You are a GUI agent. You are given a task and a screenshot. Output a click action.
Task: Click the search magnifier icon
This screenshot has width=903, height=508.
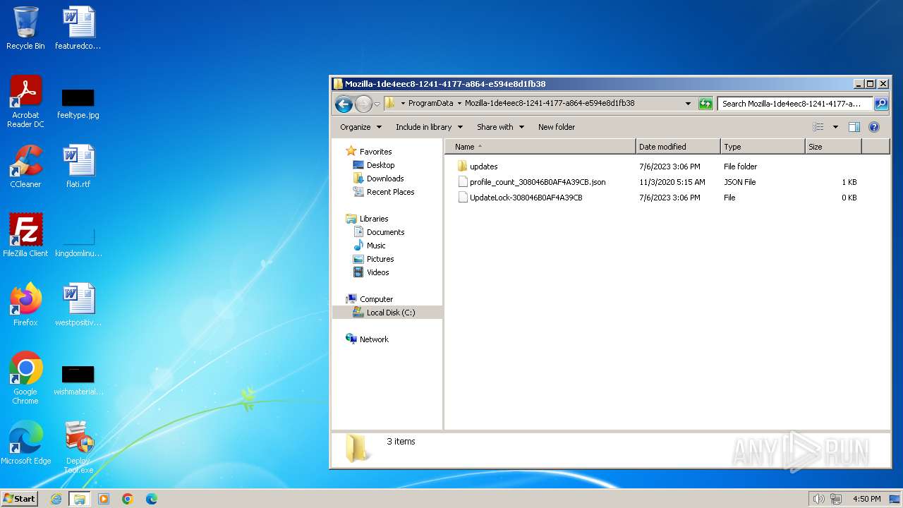881,104
